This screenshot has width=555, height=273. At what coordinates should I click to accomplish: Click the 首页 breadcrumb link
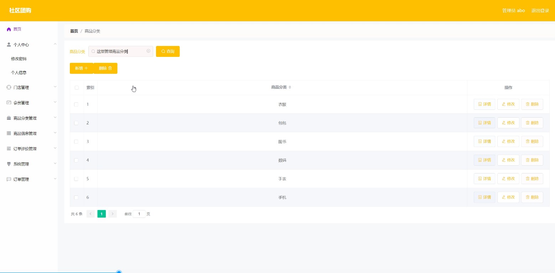[74, 31]
